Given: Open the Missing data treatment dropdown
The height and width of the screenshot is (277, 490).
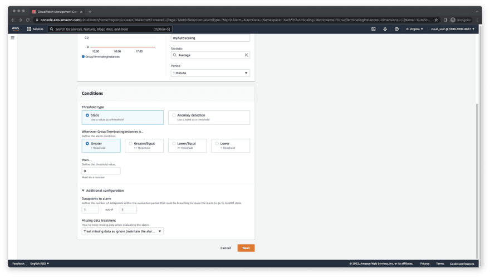Looking at the screenshot, I should 122,231.
